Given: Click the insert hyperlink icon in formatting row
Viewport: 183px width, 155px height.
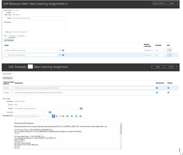Looking at the screenshot, I should pyautogui.click(x=67, y=120).
